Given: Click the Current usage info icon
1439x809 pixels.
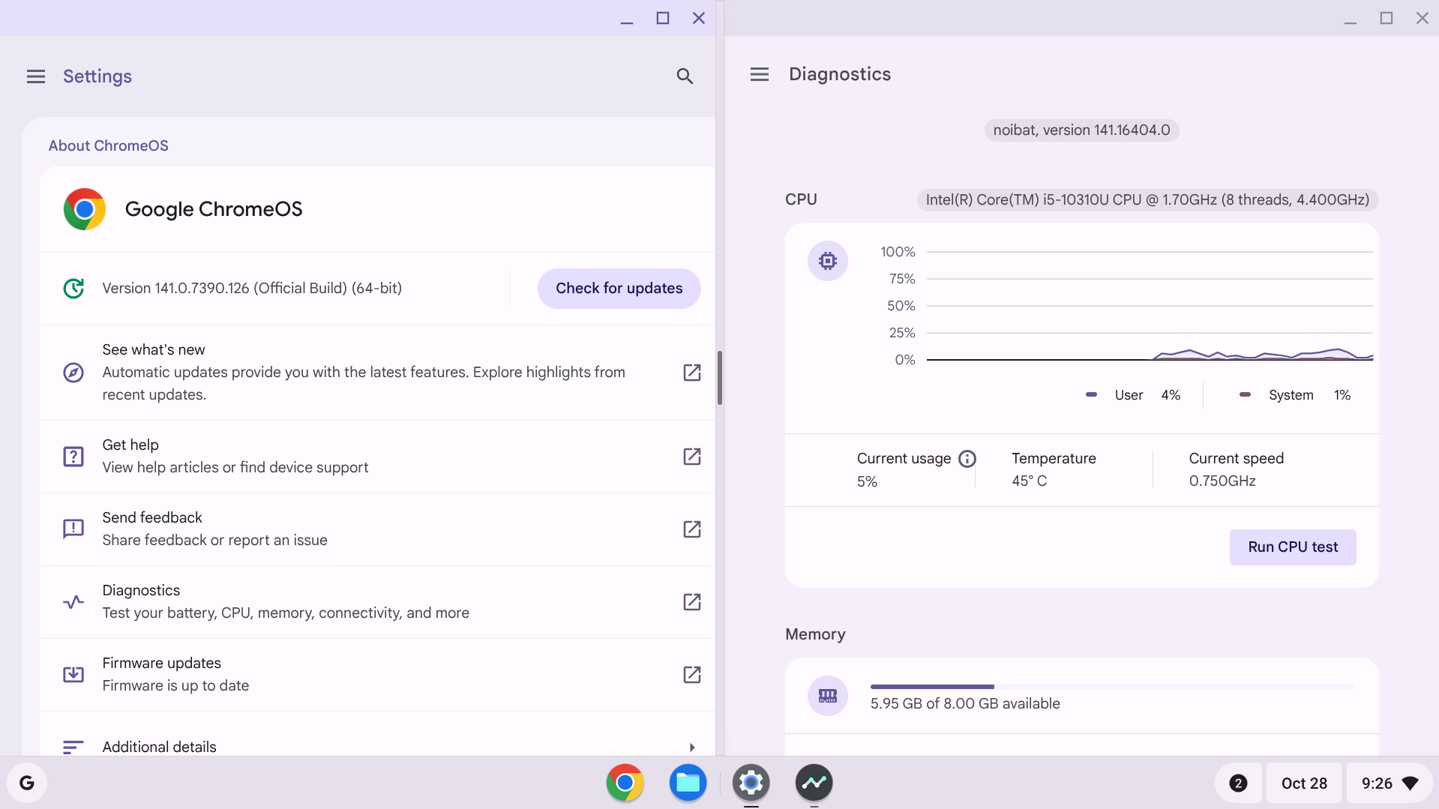Looking at the screenshot, I should [x=967, y=459].
